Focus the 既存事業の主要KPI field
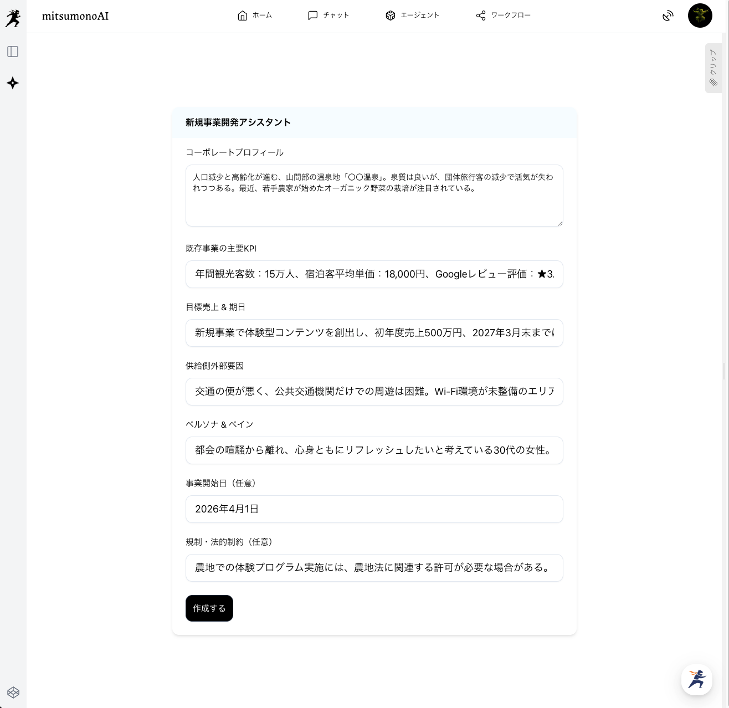This screenshot has width=729, height=708. (x=374, y=274)
